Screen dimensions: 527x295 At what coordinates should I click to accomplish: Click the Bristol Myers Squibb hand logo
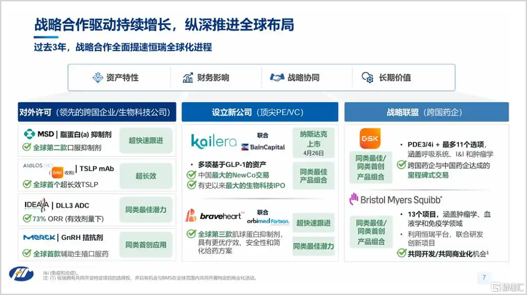(x=354, y=199)
